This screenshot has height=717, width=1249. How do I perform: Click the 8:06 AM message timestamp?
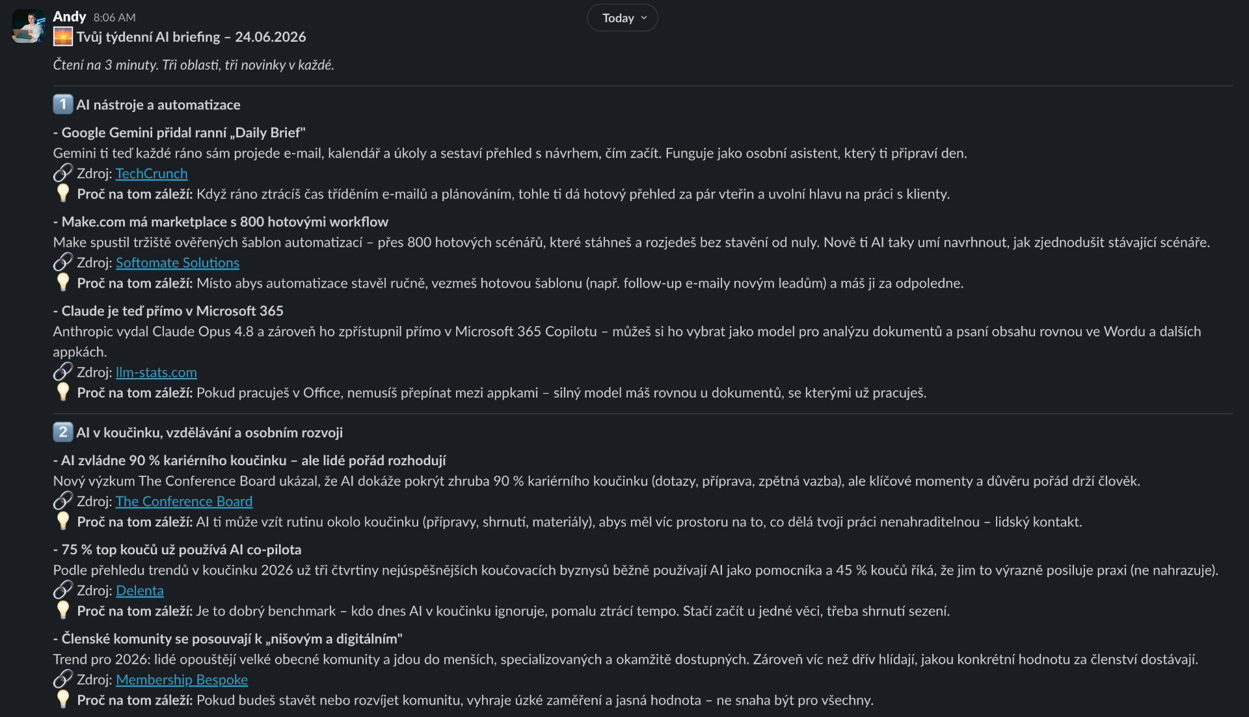tap(114, 18)
